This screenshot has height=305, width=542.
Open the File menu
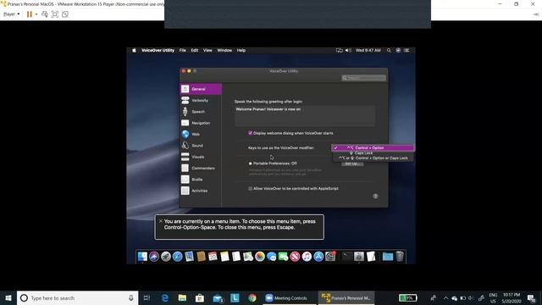[x=183, y=51]
